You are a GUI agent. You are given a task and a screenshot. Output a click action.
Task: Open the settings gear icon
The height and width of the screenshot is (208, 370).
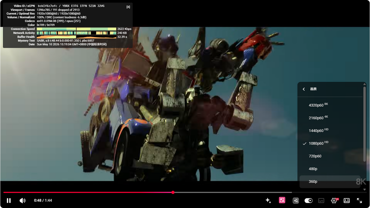coord(334,201)
